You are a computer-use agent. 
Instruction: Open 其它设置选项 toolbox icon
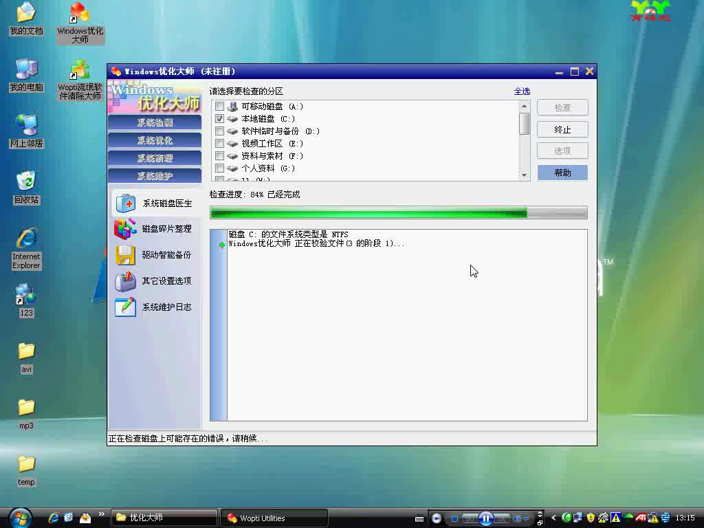coord(125,281)
